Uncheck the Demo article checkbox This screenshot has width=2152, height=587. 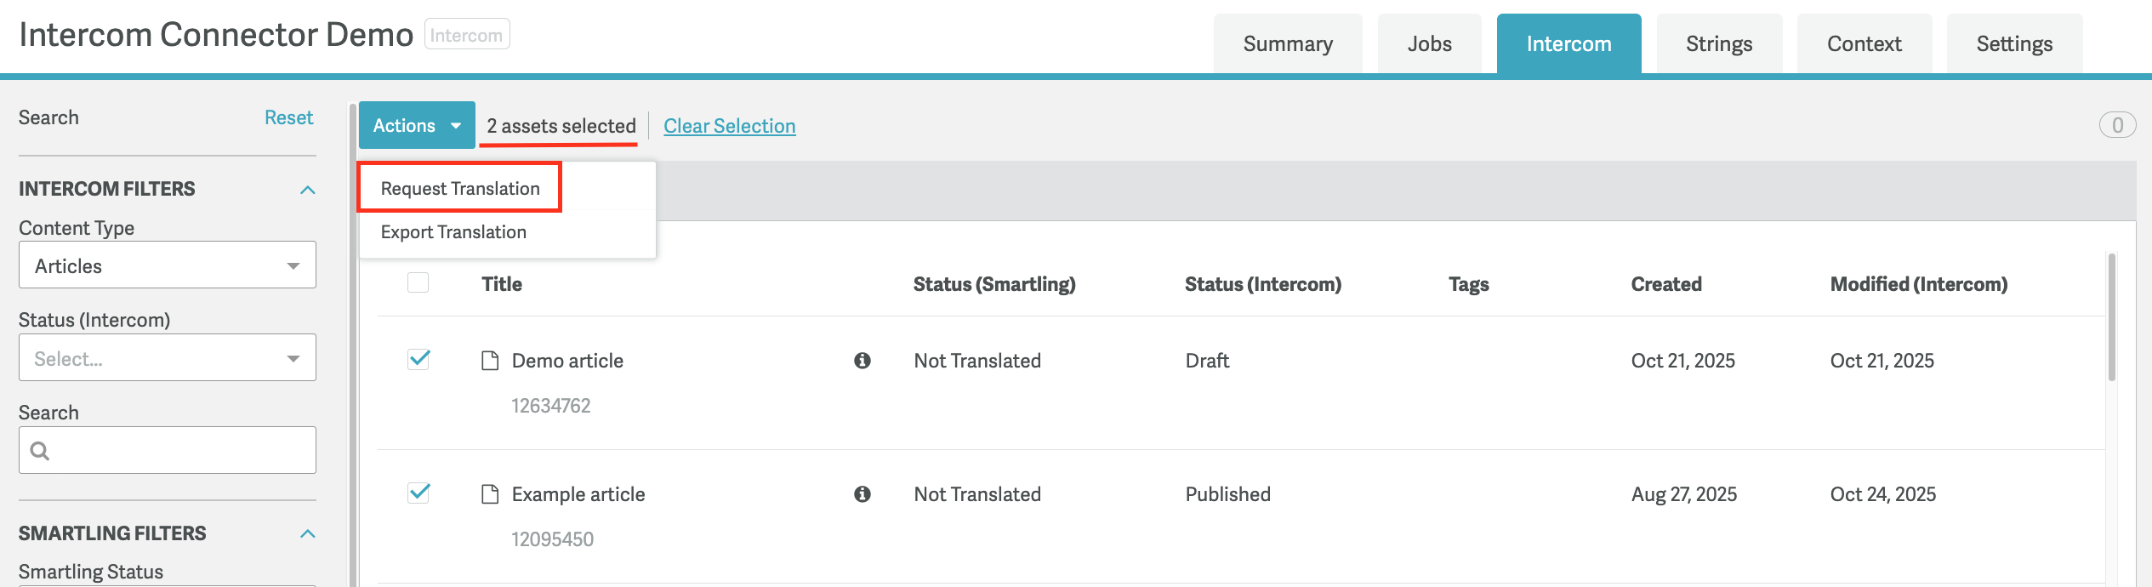tap(418, 359)
